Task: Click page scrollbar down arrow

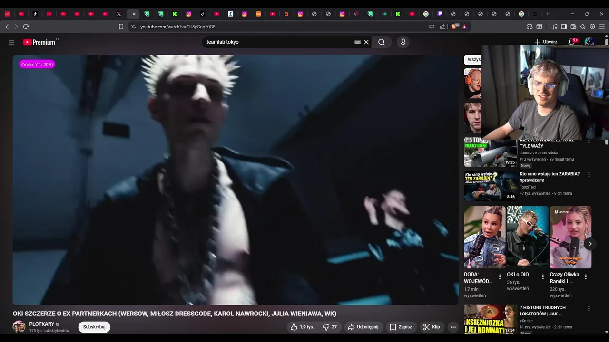Action: [x=607, y=332]
